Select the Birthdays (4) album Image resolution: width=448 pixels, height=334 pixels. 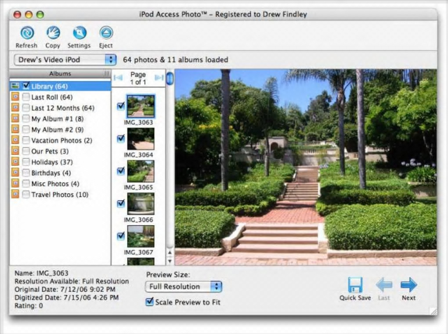click(60, 173)
